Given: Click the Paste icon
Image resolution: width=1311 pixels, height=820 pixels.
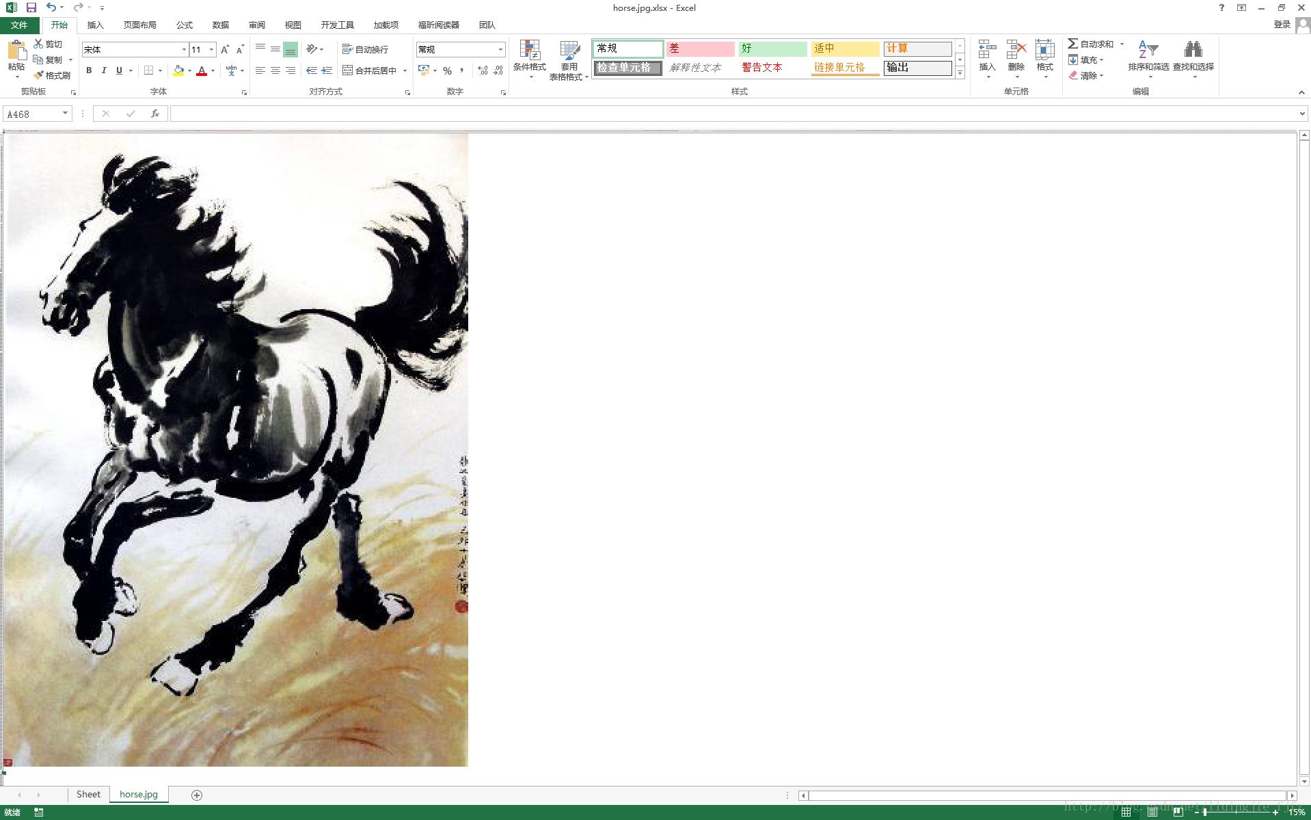Looking at the screenshot, I should tap(16, 51).
